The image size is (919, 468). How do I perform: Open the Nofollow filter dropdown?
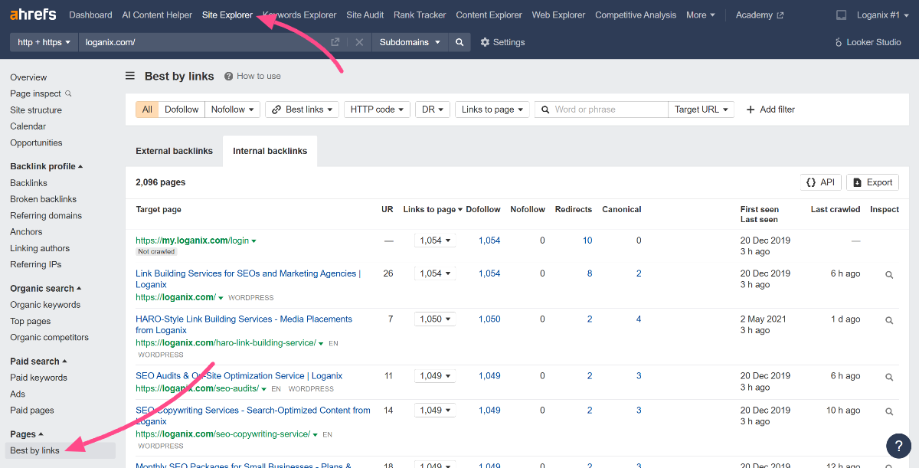coord(233,110)
